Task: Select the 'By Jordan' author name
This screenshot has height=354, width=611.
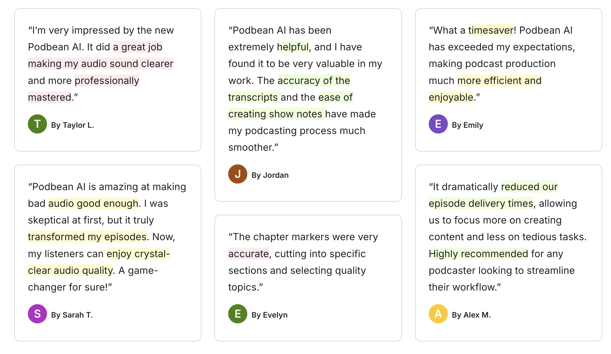Action: tap(270, 175)
